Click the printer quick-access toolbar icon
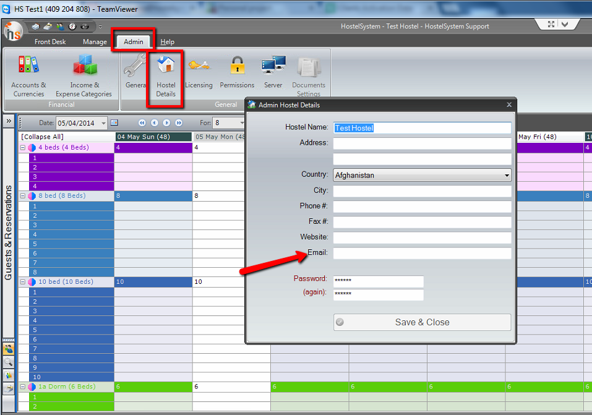This screenshot has height=415, width=592. [85, 27]
